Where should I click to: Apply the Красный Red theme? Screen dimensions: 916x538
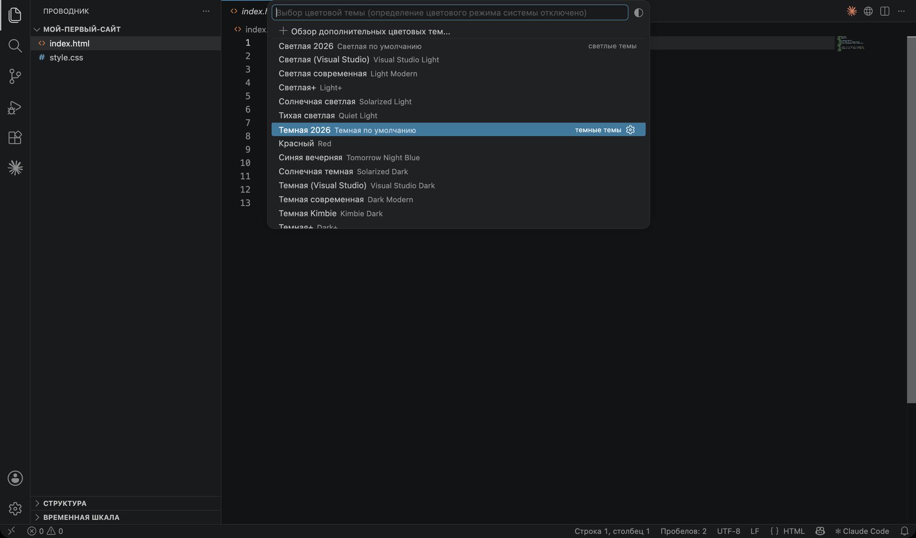[x=458, y=144]
